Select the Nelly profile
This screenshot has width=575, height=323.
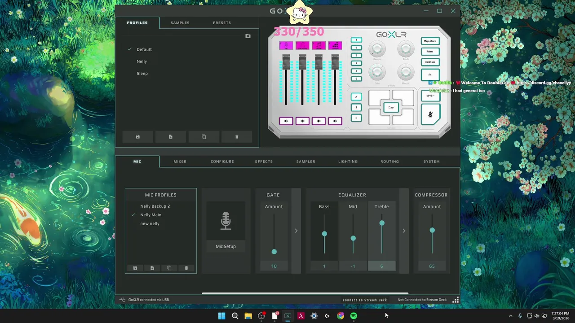(x=142, y=61)
